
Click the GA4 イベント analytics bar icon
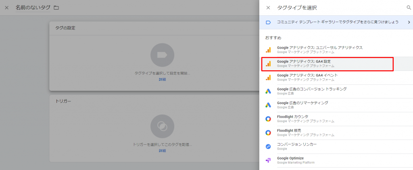coord(268,78)
